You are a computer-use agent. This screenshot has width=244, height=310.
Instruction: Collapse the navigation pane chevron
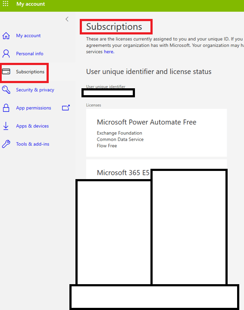click(x=67, y=19)
